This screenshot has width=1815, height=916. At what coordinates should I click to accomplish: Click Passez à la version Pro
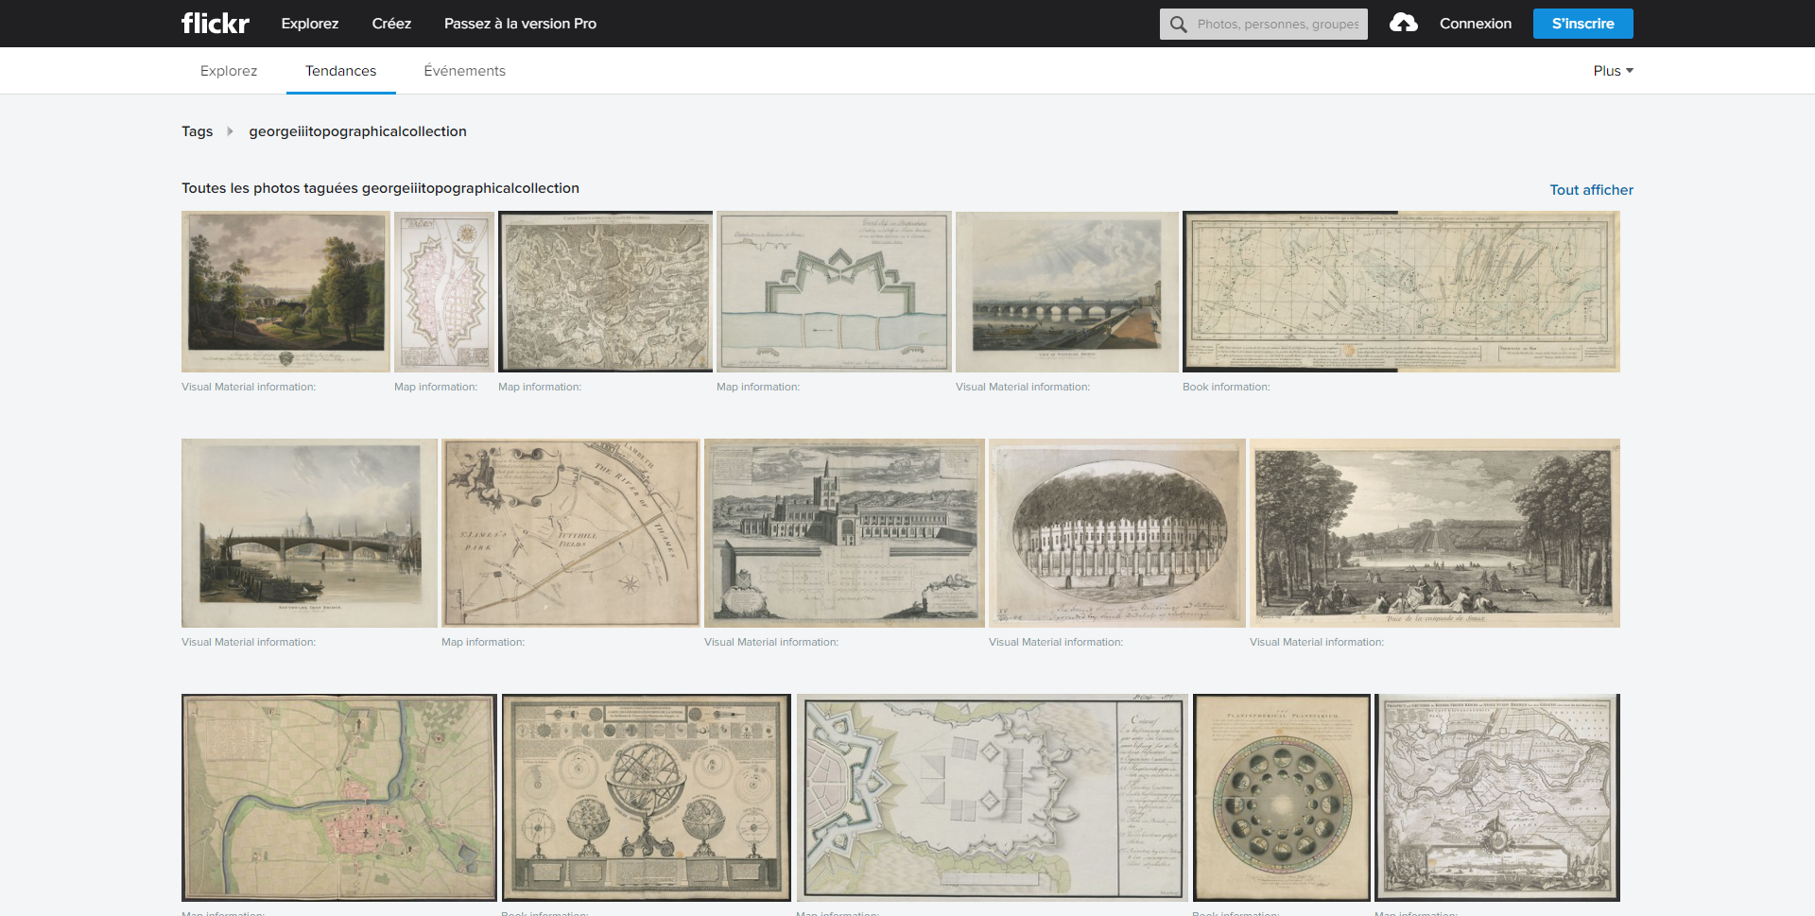520,23
